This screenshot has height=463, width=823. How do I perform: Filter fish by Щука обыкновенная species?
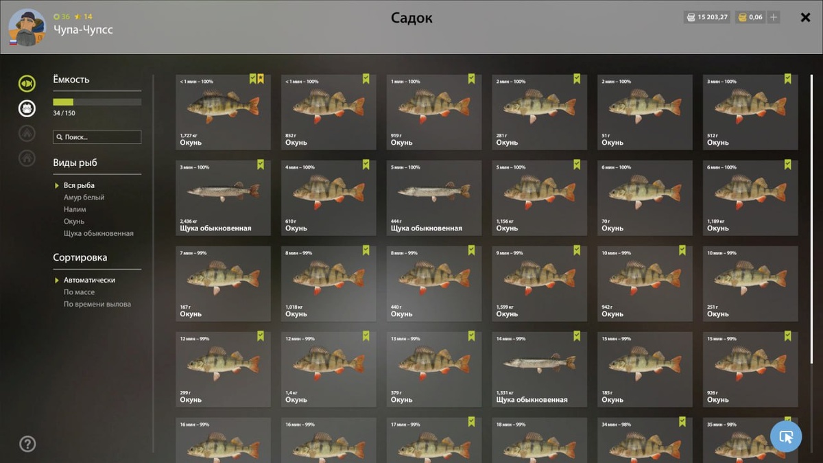pos(99,233)
